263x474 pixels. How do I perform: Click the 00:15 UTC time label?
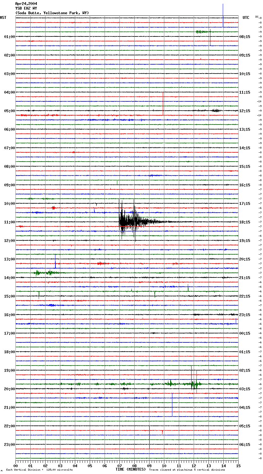(x=245, y=333)
